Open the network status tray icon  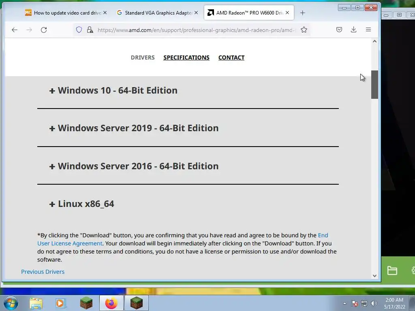tap(364, 303)
